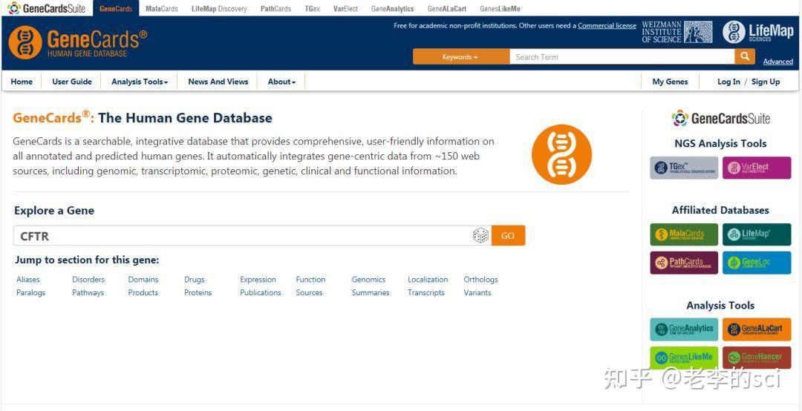Image resolution: width=802 pixels, height=411 pixels.
Task: Jump to the Paralogs section
Action: pos(30,292)
